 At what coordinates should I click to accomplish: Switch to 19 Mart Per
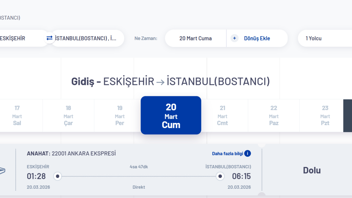(120, 115)
